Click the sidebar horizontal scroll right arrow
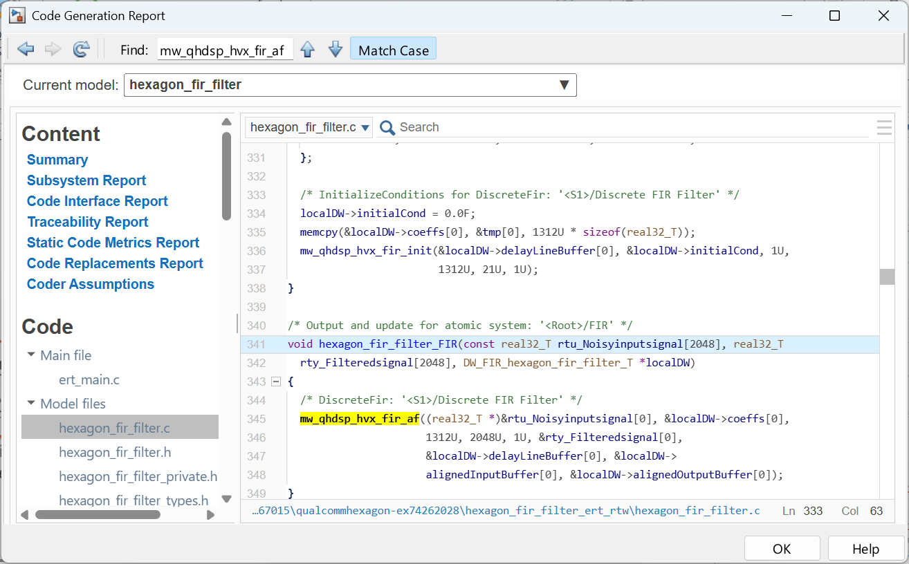 tap(212, 515)
